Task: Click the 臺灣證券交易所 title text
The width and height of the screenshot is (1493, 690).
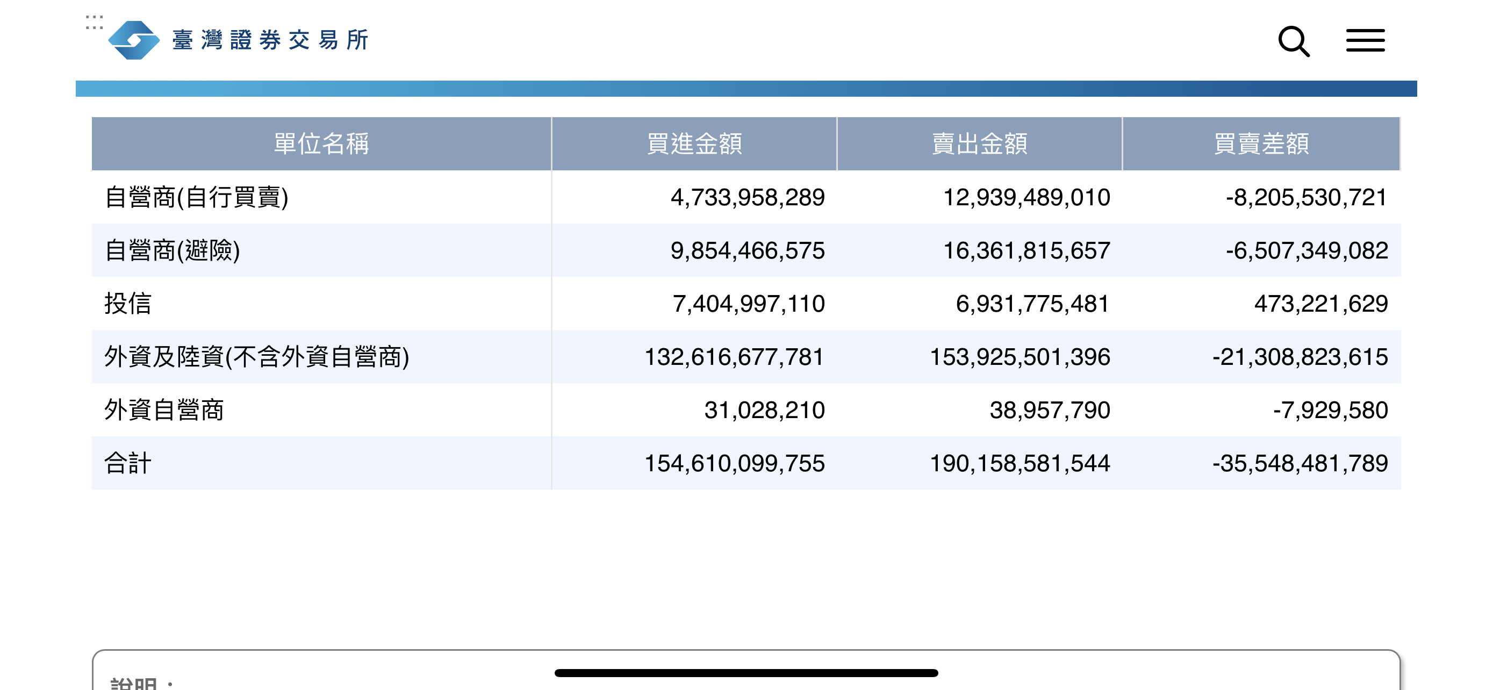Action: 269,40
